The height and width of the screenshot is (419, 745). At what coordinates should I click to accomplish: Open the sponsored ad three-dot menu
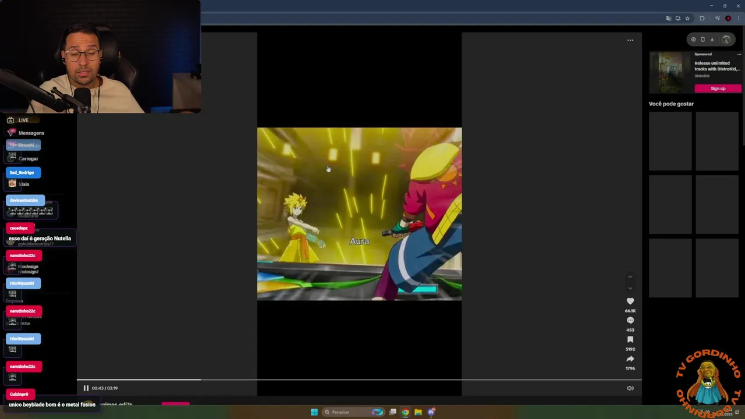point(739,54)
